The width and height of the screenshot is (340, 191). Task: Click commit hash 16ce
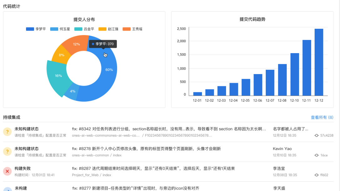click(x=324, y=155)
